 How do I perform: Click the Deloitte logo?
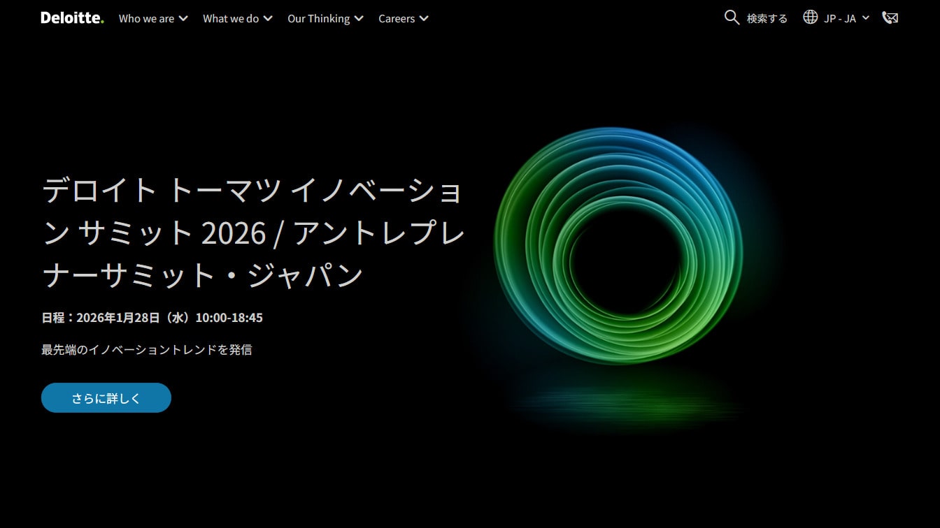[72, 18]
